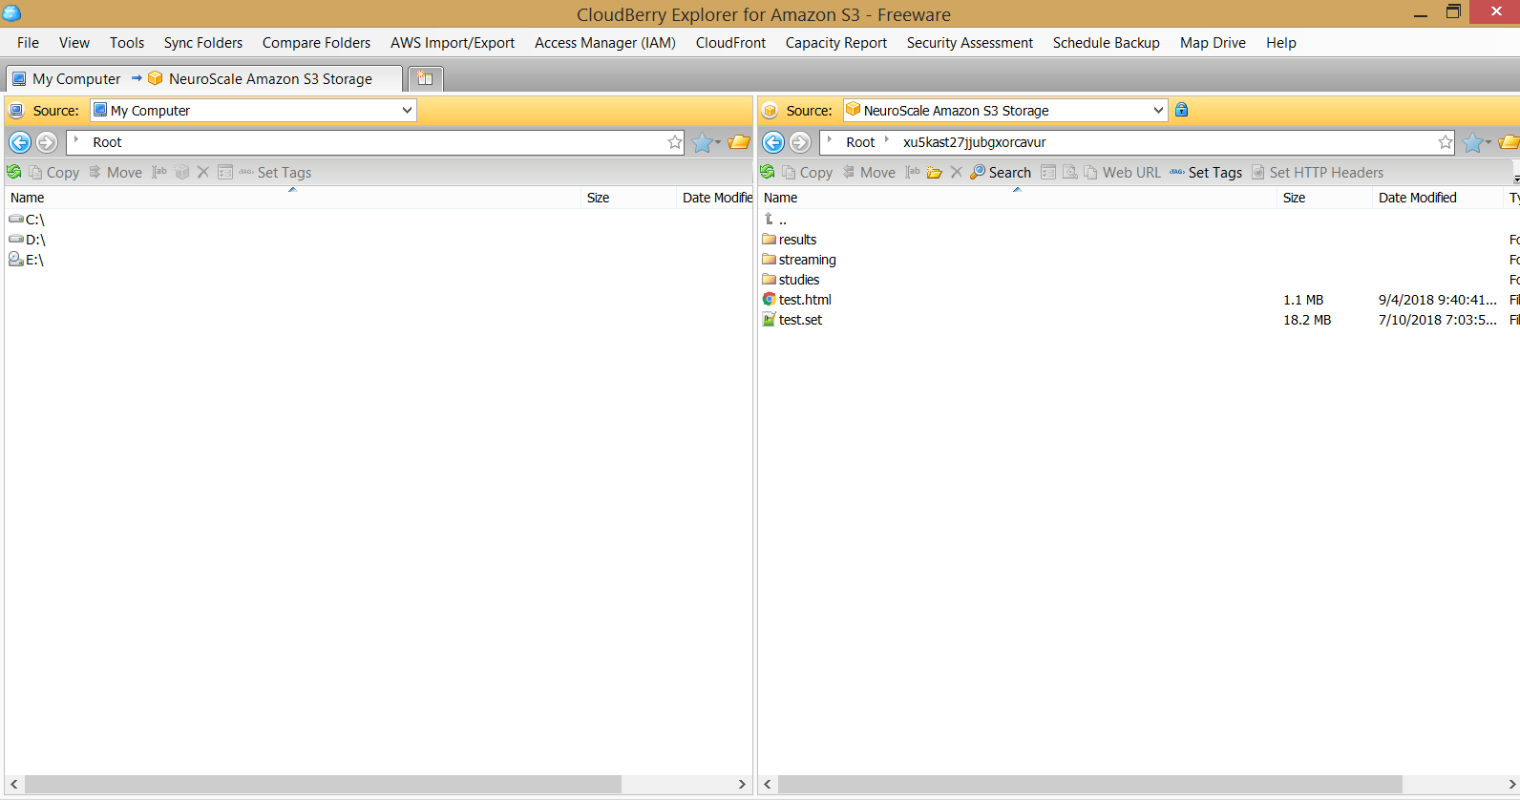The width and height of the screenshot is (1520, 800).
Task: Create a new folder in S3 bucket
Action: pos(935,172)
